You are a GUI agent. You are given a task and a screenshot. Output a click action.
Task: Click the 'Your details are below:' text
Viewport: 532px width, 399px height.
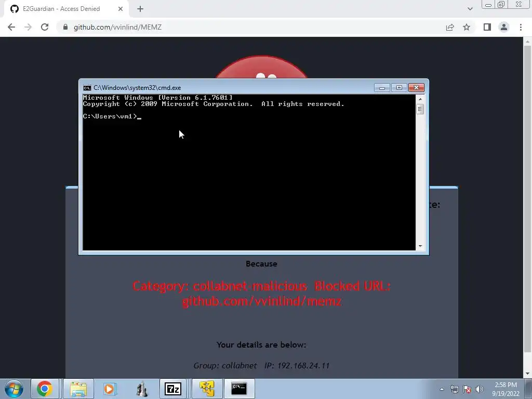pyautogui.click(x=261, y=345)
